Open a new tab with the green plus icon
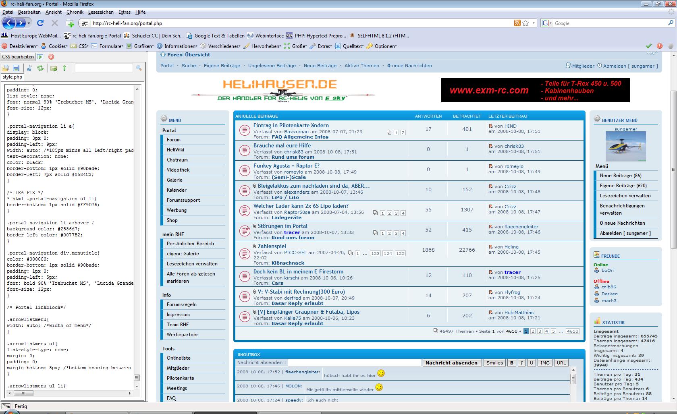This screenshot has width=677, height=414. click(70, 23)
